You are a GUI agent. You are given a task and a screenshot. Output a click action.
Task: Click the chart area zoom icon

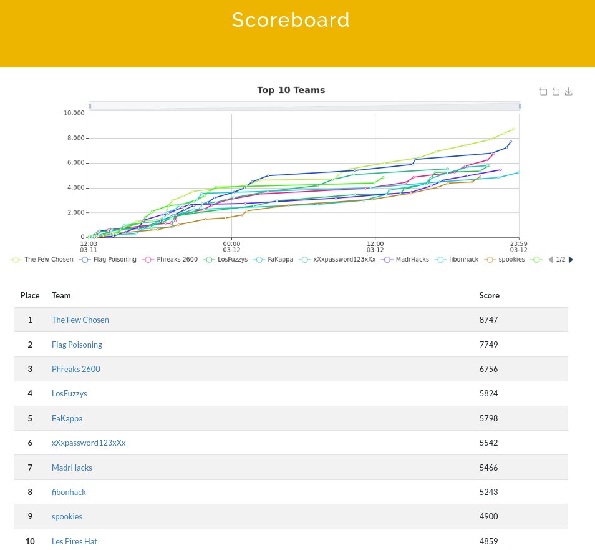(x=543, y=92)
